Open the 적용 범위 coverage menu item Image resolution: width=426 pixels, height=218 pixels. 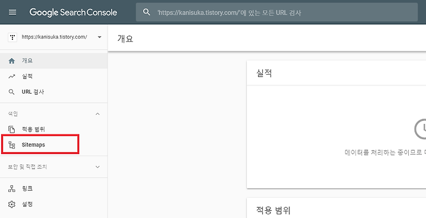54,129
